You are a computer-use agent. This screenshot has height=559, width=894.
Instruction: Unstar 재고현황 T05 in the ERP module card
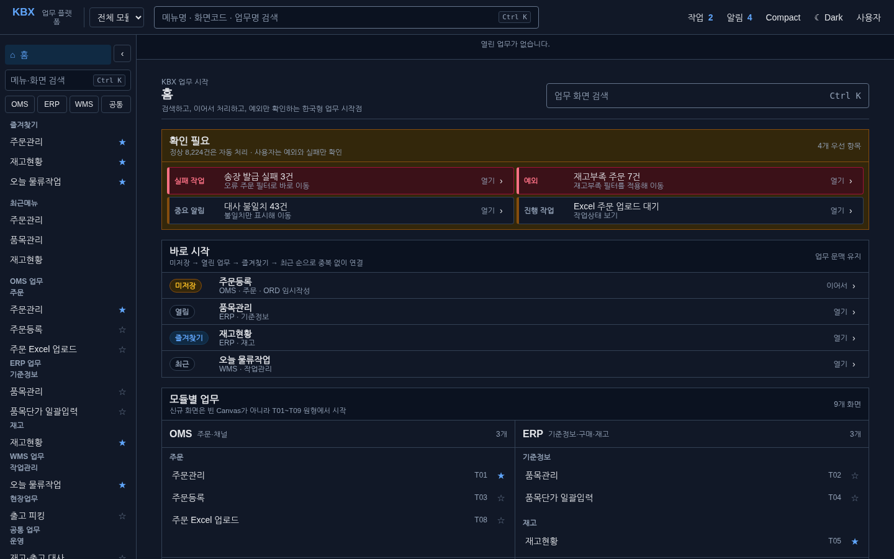point(855,542)
